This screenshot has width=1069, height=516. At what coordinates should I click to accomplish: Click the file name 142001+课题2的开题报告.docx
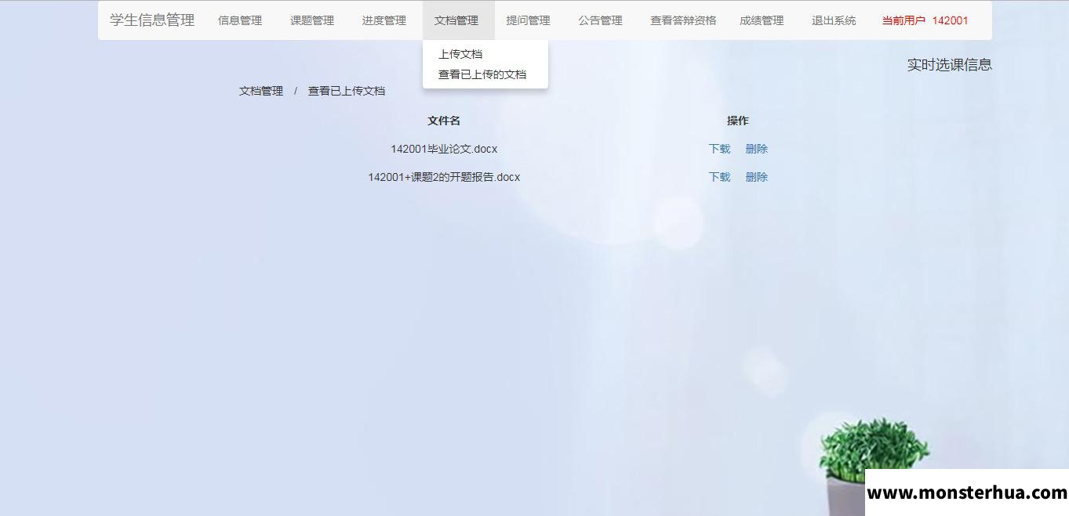tap(444, 177)
